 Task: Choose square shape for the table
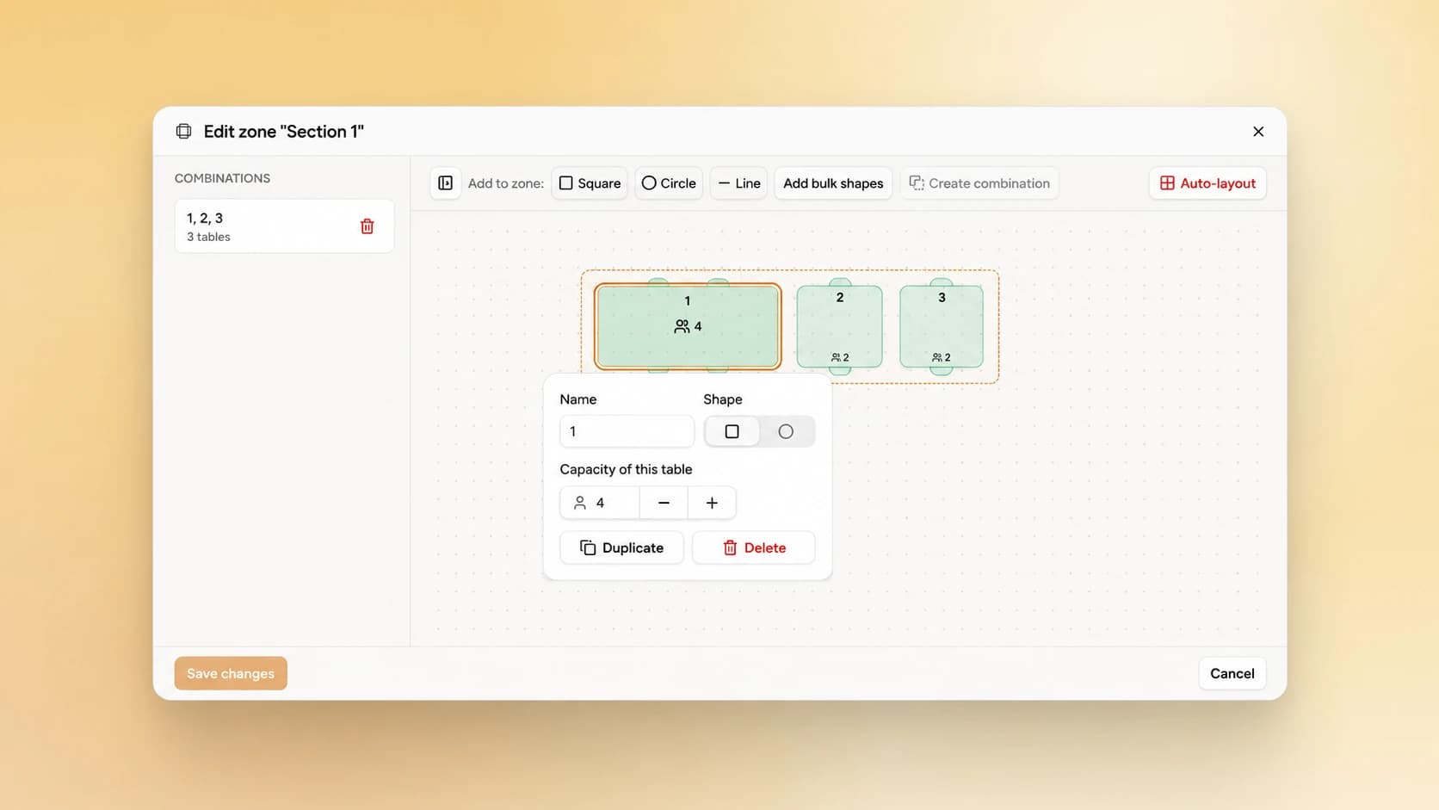[x=732, y=431]
